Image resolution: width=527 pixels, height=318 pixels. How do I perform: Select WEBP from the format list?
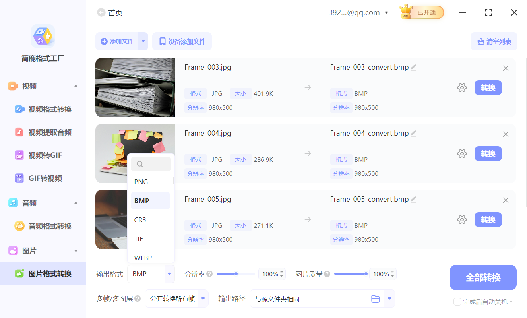[x=143, y=258]
